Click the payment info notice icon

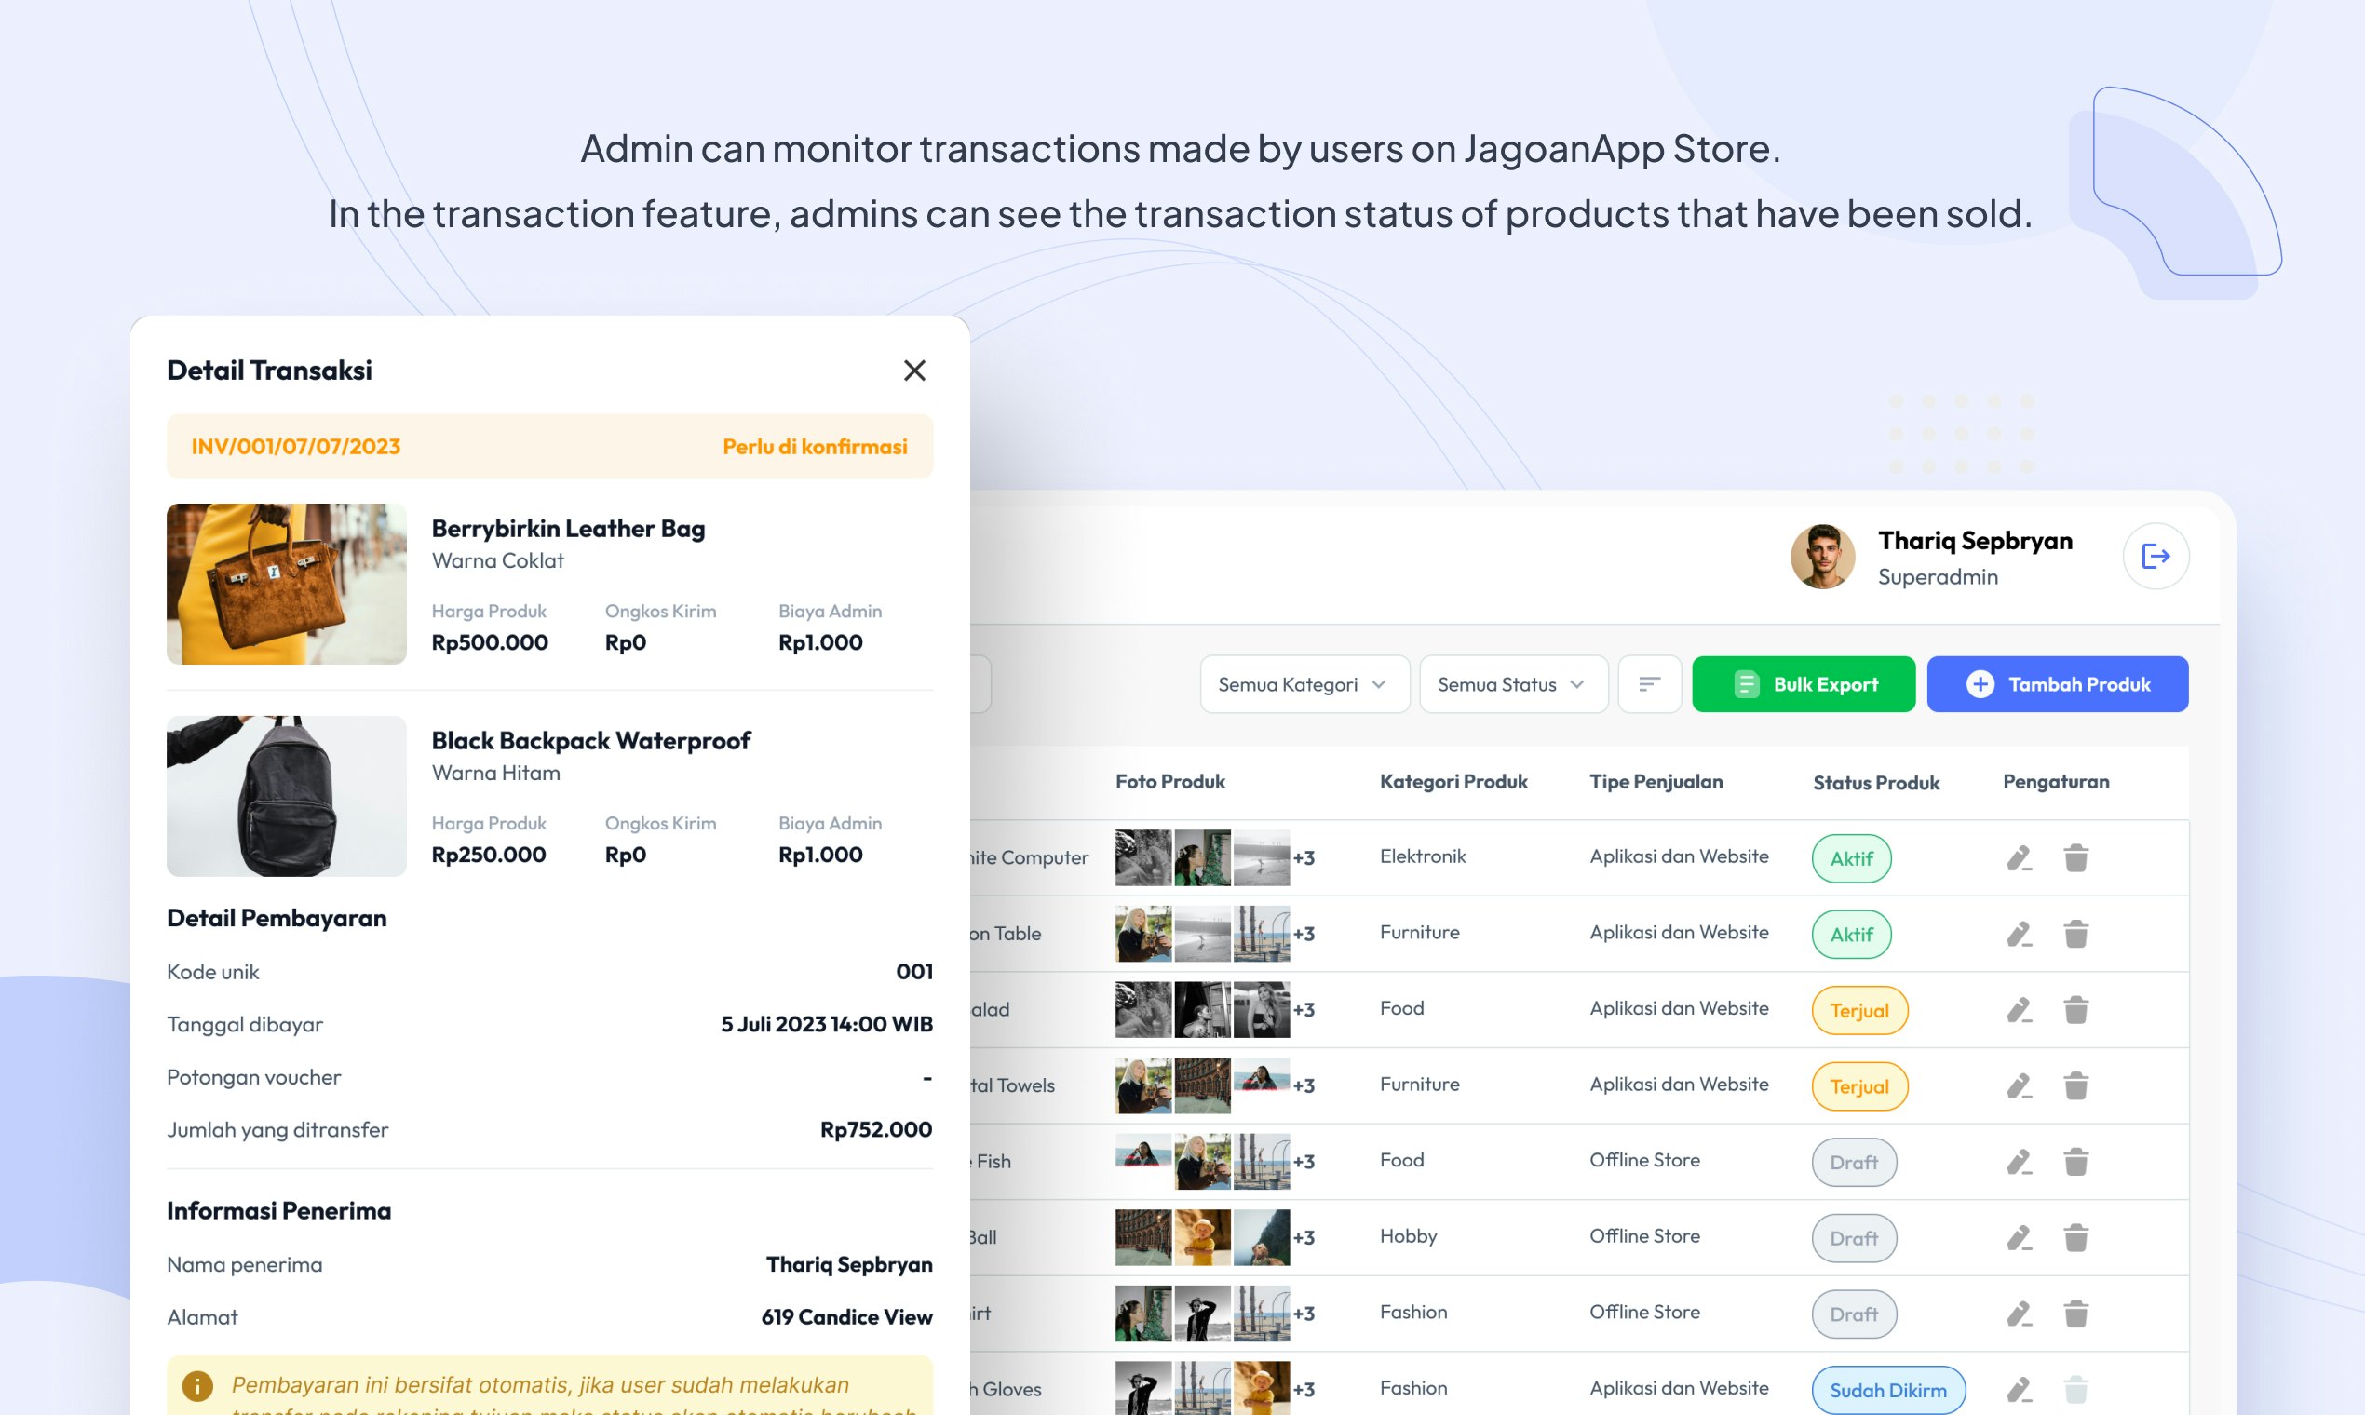197,1385
